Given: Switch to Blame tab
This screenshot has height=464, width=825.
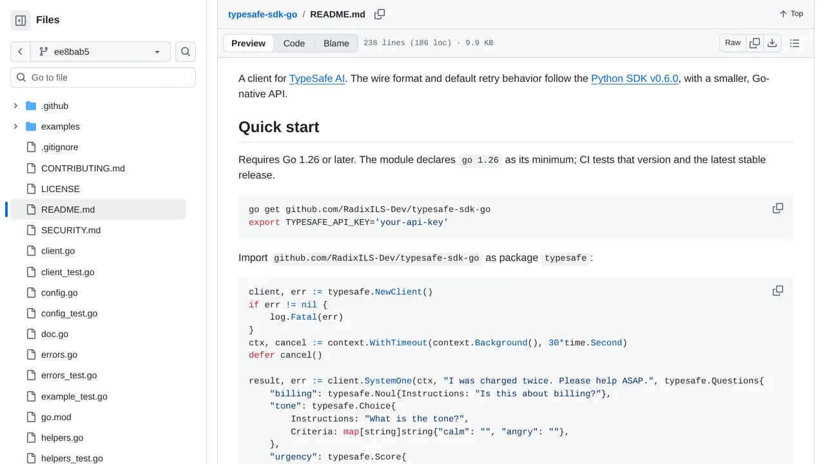Looking at the screenshot, I should point(336,43).
